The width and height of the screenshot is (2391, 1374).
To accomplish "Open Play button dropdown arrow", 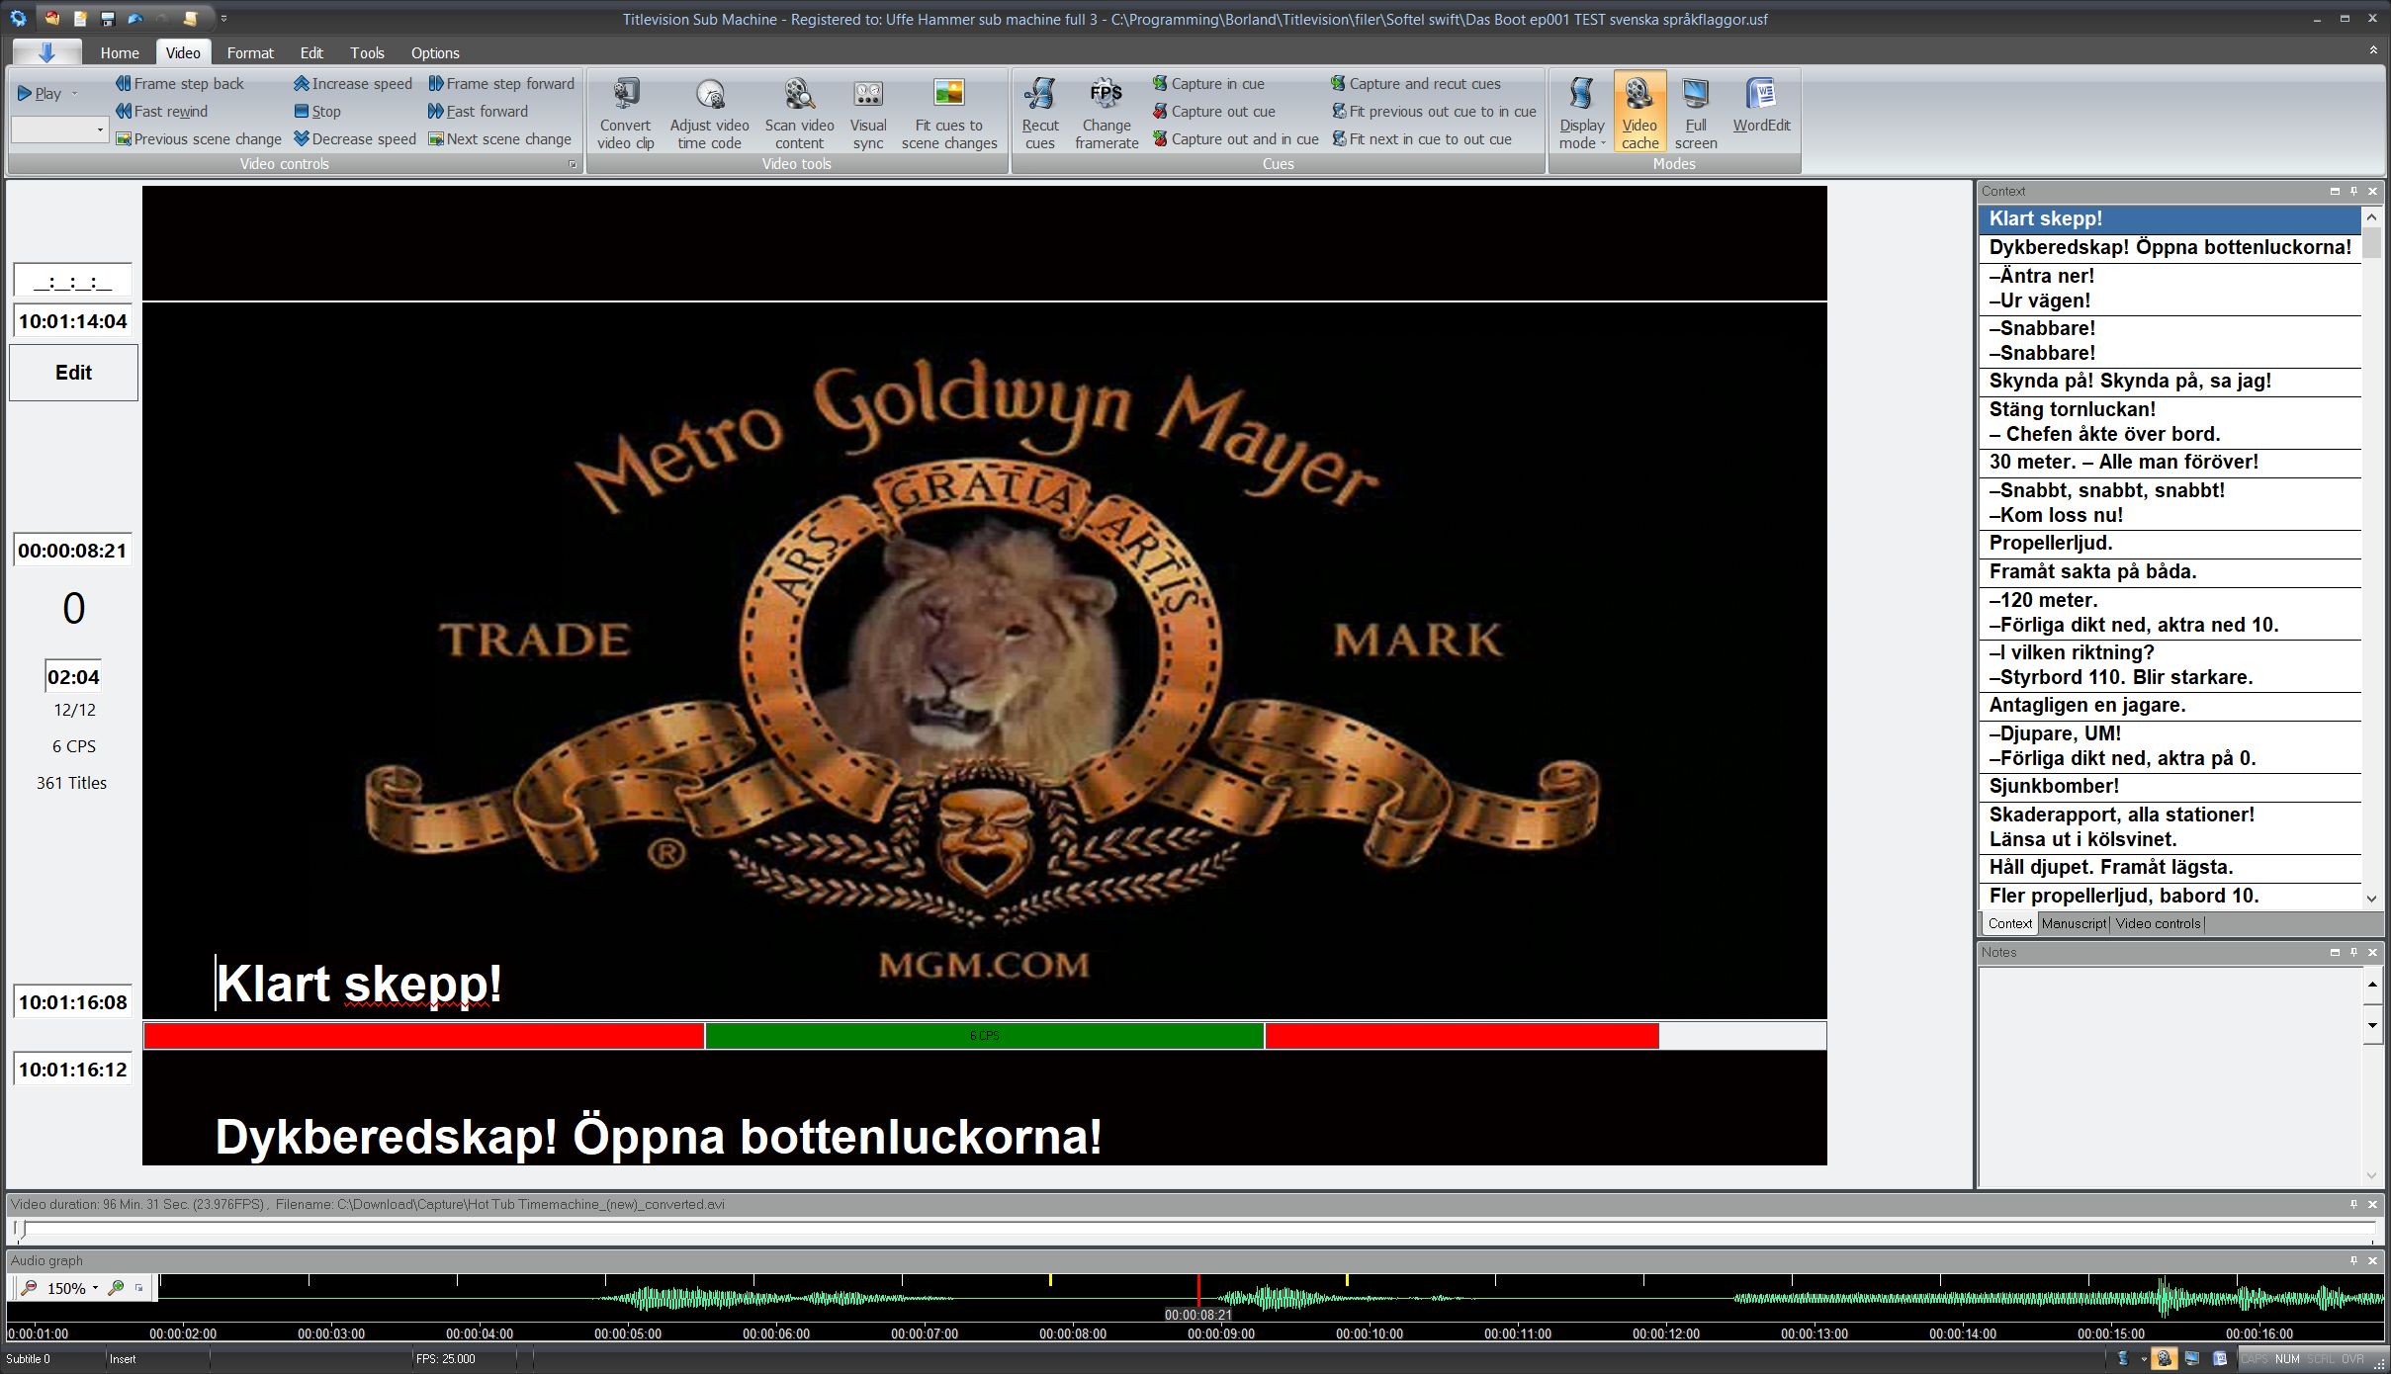I will 75,94.
